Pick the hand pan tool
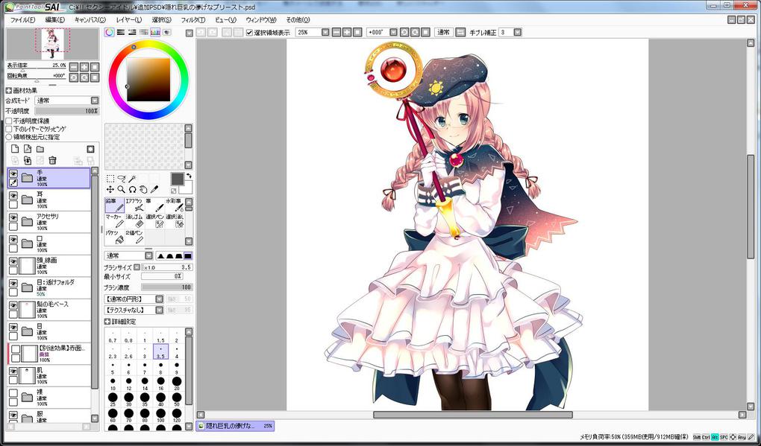Screen dimensions: 761x446 [144, 189]
